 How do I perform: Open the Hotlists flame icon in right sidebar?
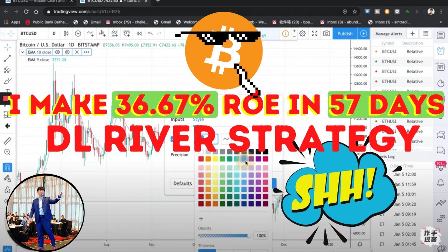440,83
